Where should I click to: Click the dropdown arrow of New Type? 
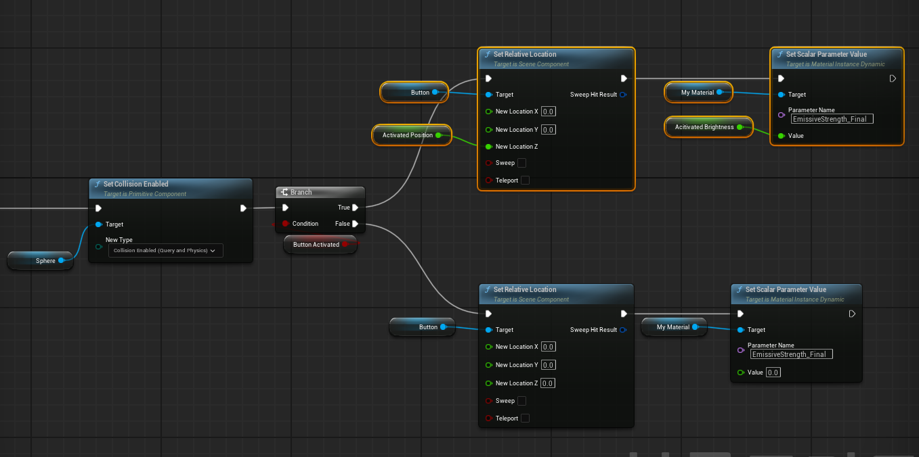click(214, 251)
